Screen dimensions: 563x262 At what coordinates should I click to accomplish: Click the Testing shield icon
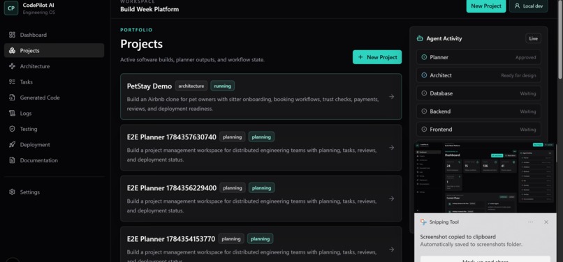click(12, 129)
